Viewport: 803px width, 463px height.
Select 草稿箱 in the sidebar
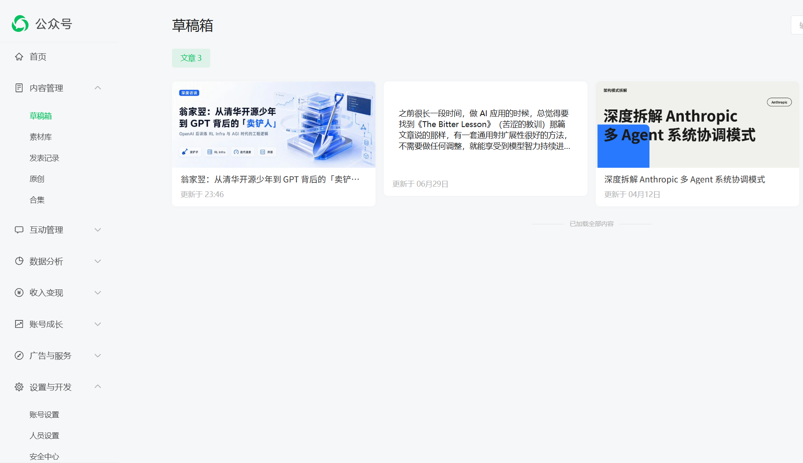[41, 116]
